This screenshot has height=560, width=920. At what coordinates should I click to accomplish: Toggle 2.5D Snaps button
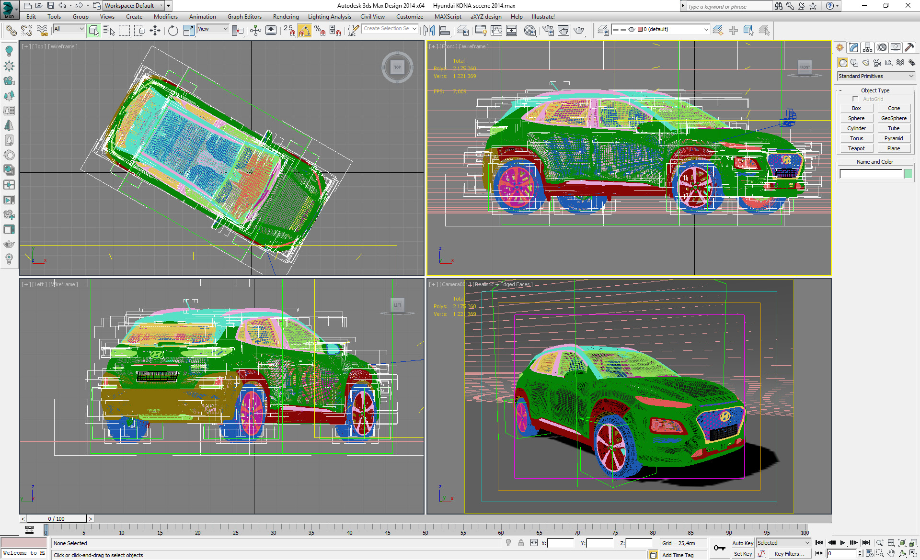point(289,31)
